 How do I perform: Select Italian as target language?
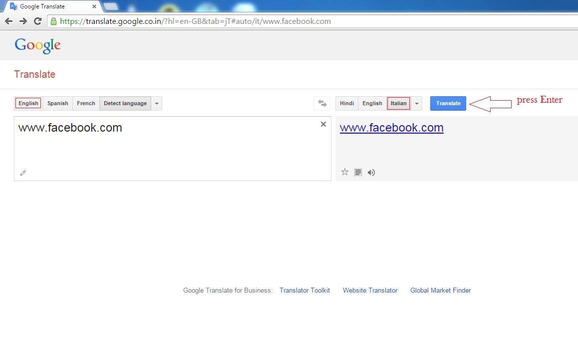click(x=398, y=104)
